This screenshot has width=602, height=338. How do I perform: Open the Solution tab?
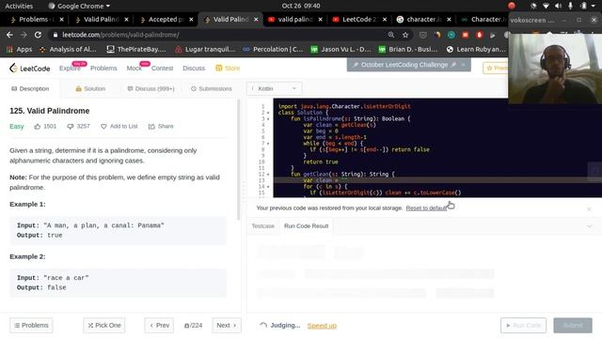90,88
